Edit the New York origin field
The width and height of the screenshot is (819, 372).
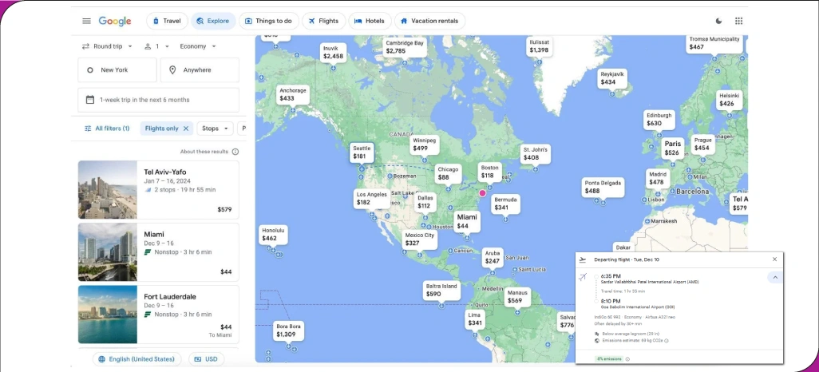pos(117,70)
